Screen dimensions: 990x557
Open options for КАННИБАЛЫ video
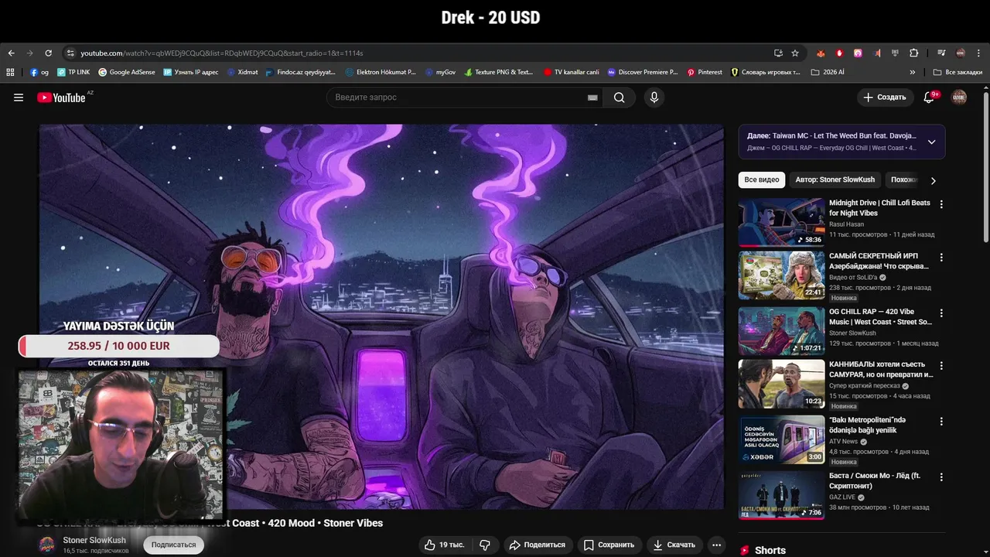pos(941,365)
